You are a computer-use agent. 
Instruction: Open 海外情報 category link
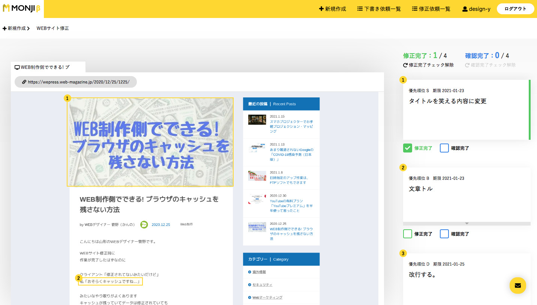(259, 272)
